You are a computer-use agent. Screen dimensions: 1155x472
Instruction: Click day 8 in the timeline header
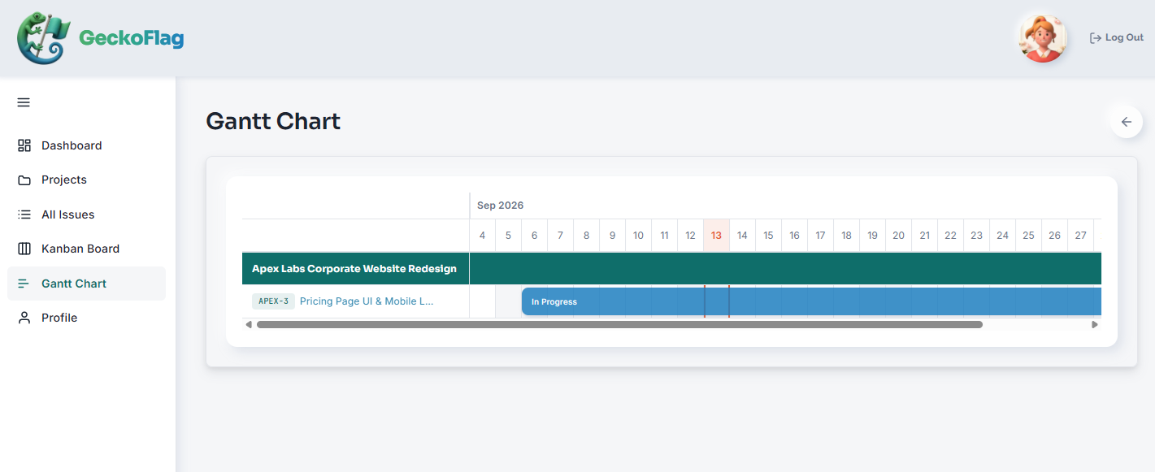point(586,236)
